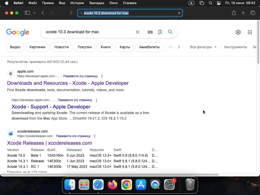Translate the xcodereleases.com result page

point(73,136)
